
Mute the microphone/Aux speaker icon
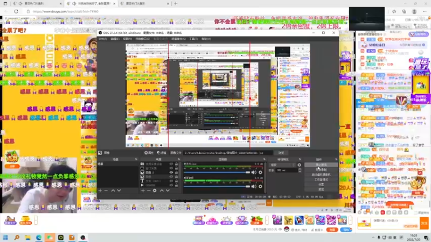pyautogui.click(x=254, y=172)
